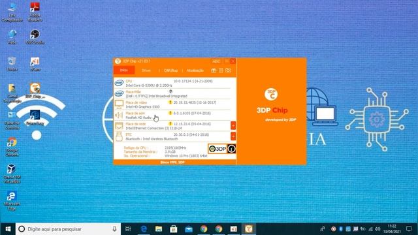
Task: Click the microphone icon in search box
Action: (x=114, y=229)
